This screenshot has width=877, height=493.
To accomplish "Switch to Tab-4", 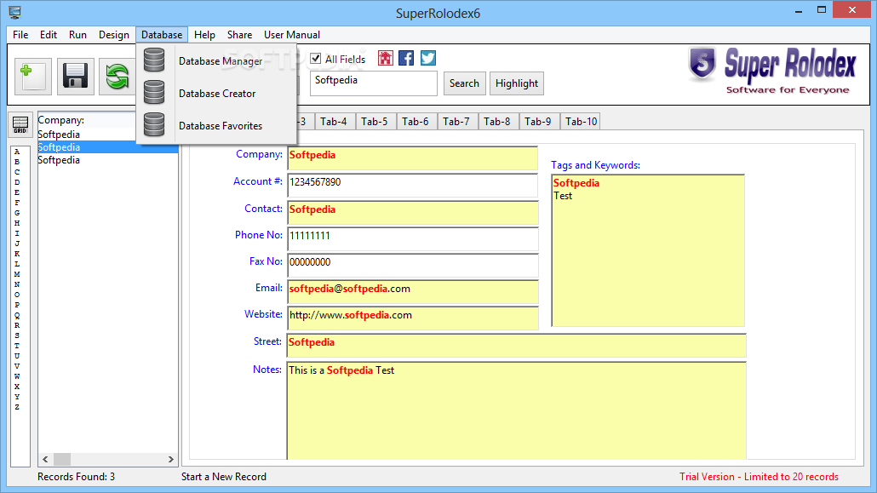I will click(x=334, y=122).
